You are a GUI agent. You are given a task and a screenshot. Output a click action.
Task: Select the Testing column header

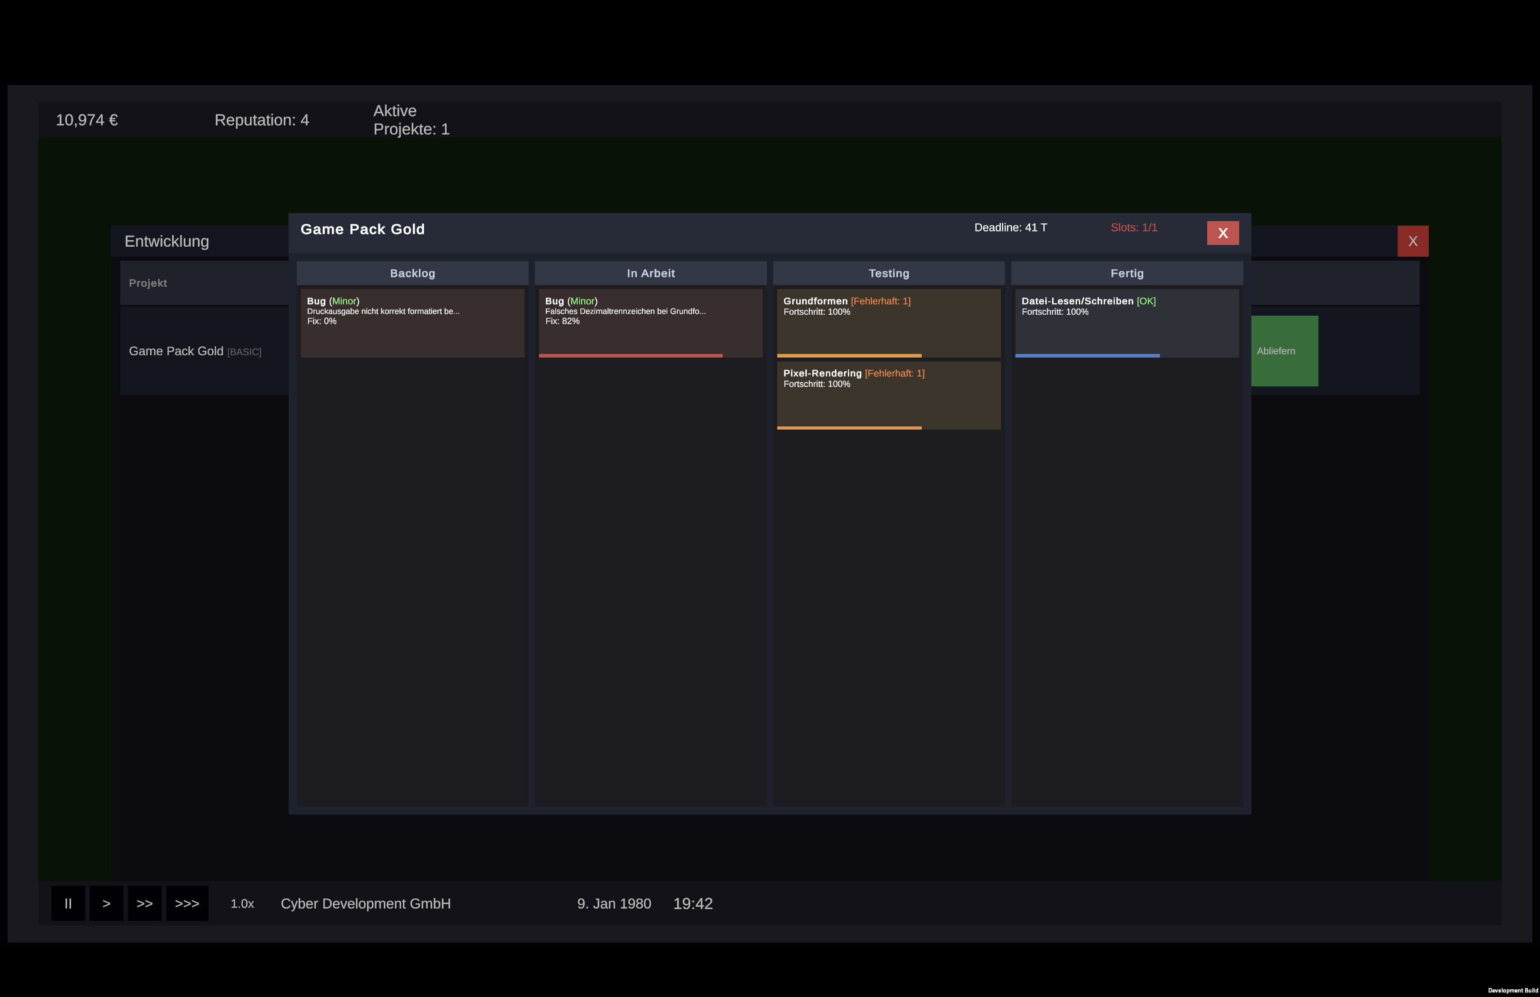pos(888,272)
